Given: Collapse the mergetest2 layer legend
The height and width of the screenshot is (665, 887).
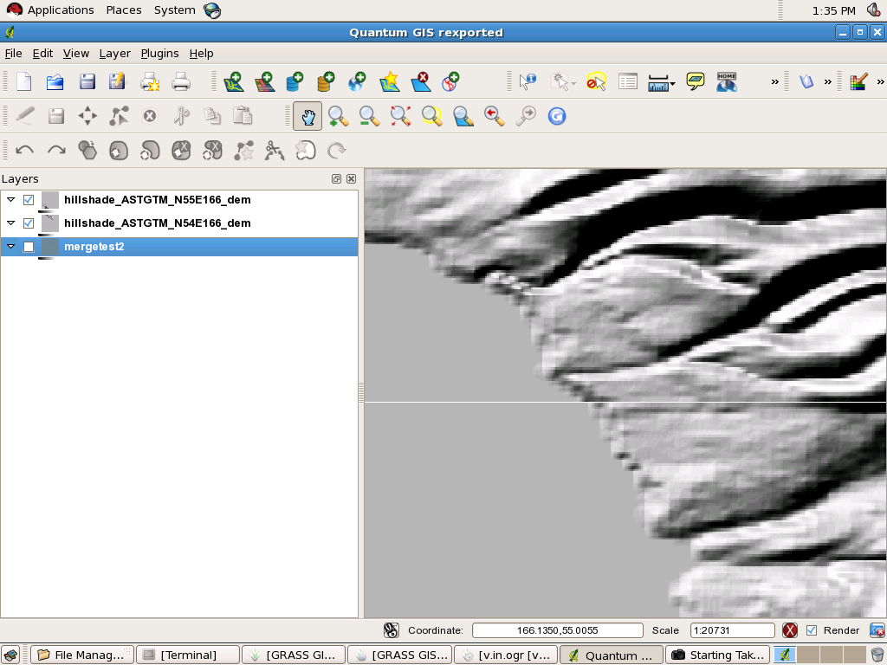Looking at the screenshot, I should click(x=11, y=247).
